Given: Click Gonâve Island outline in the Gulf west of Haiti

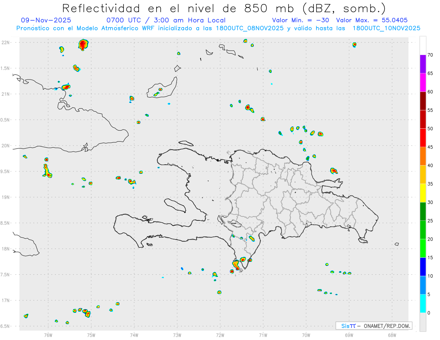Looking at the screenshot, I should [175, 205].
